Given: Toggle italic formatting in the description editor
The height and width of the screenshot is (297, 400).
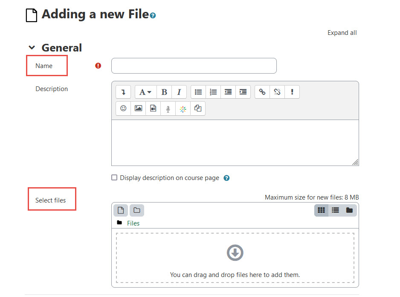Looking at the screenshot, I should [179, 92].
